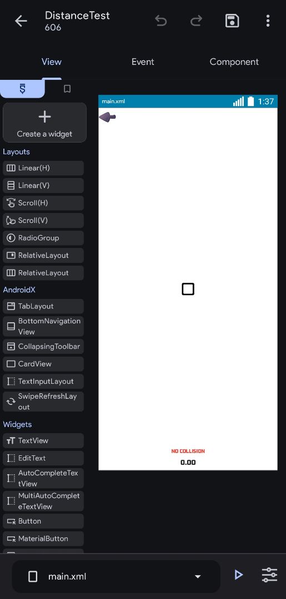Click the redo arrow icon
The height and width of the screenshot is (599, 286).
pyautogui.click(x=196, y=21)
